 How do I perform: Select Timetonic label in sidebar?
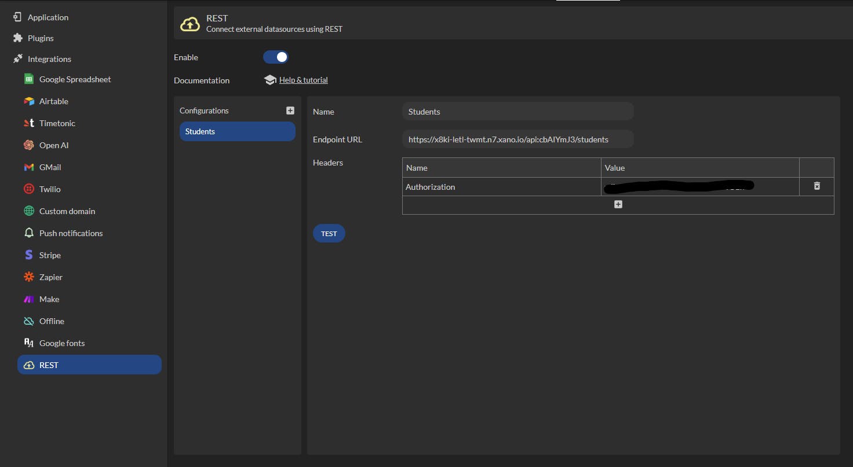coord(57,123)
